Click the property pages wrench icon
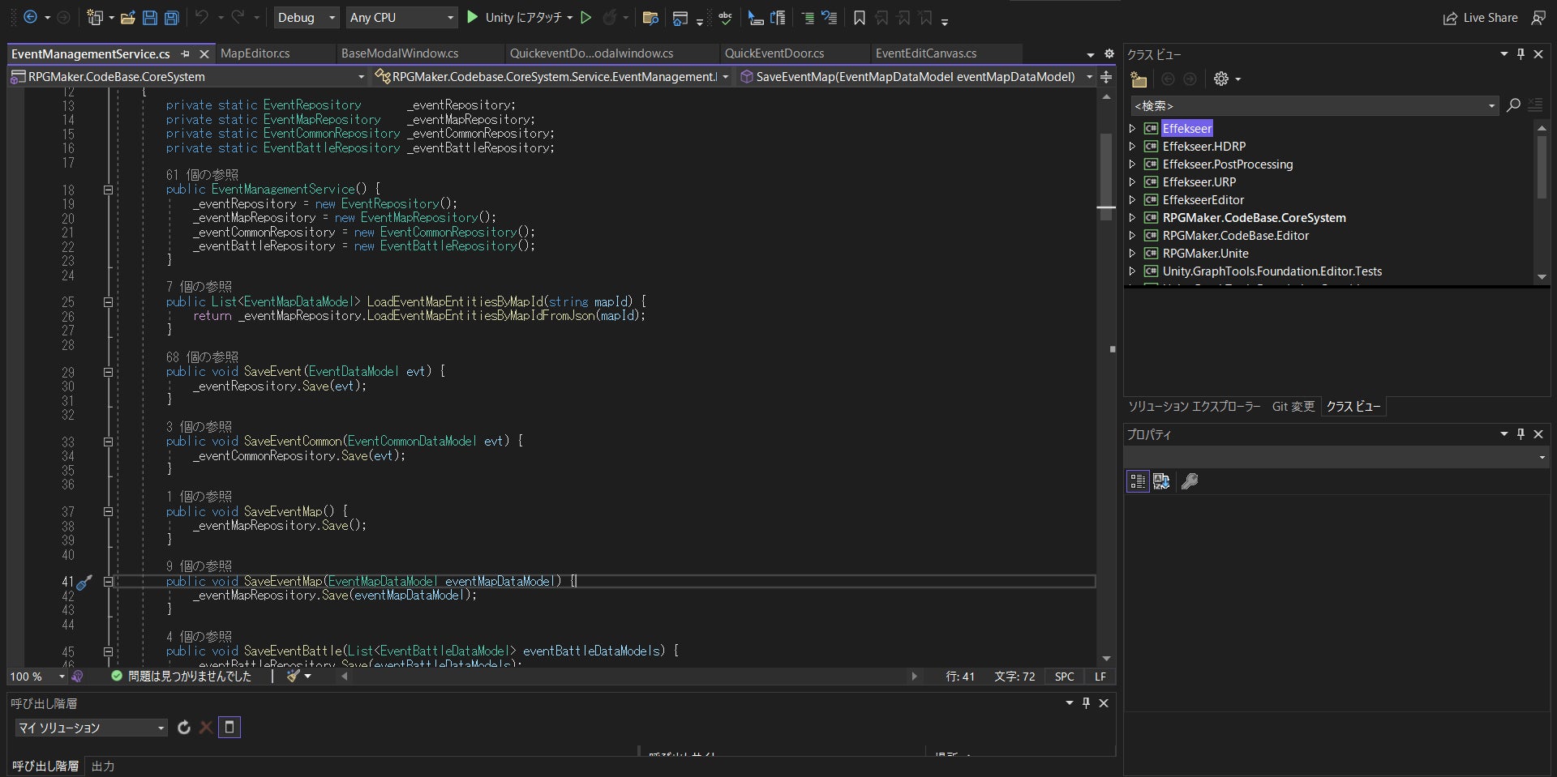Image resolution: width=1557 pixels, height=777 pixels. tap(1190, 481)
